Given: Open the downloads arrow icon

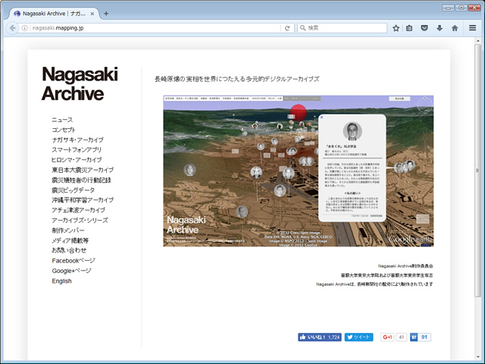Looking at the screenshot, I should (x=440, y=28).
